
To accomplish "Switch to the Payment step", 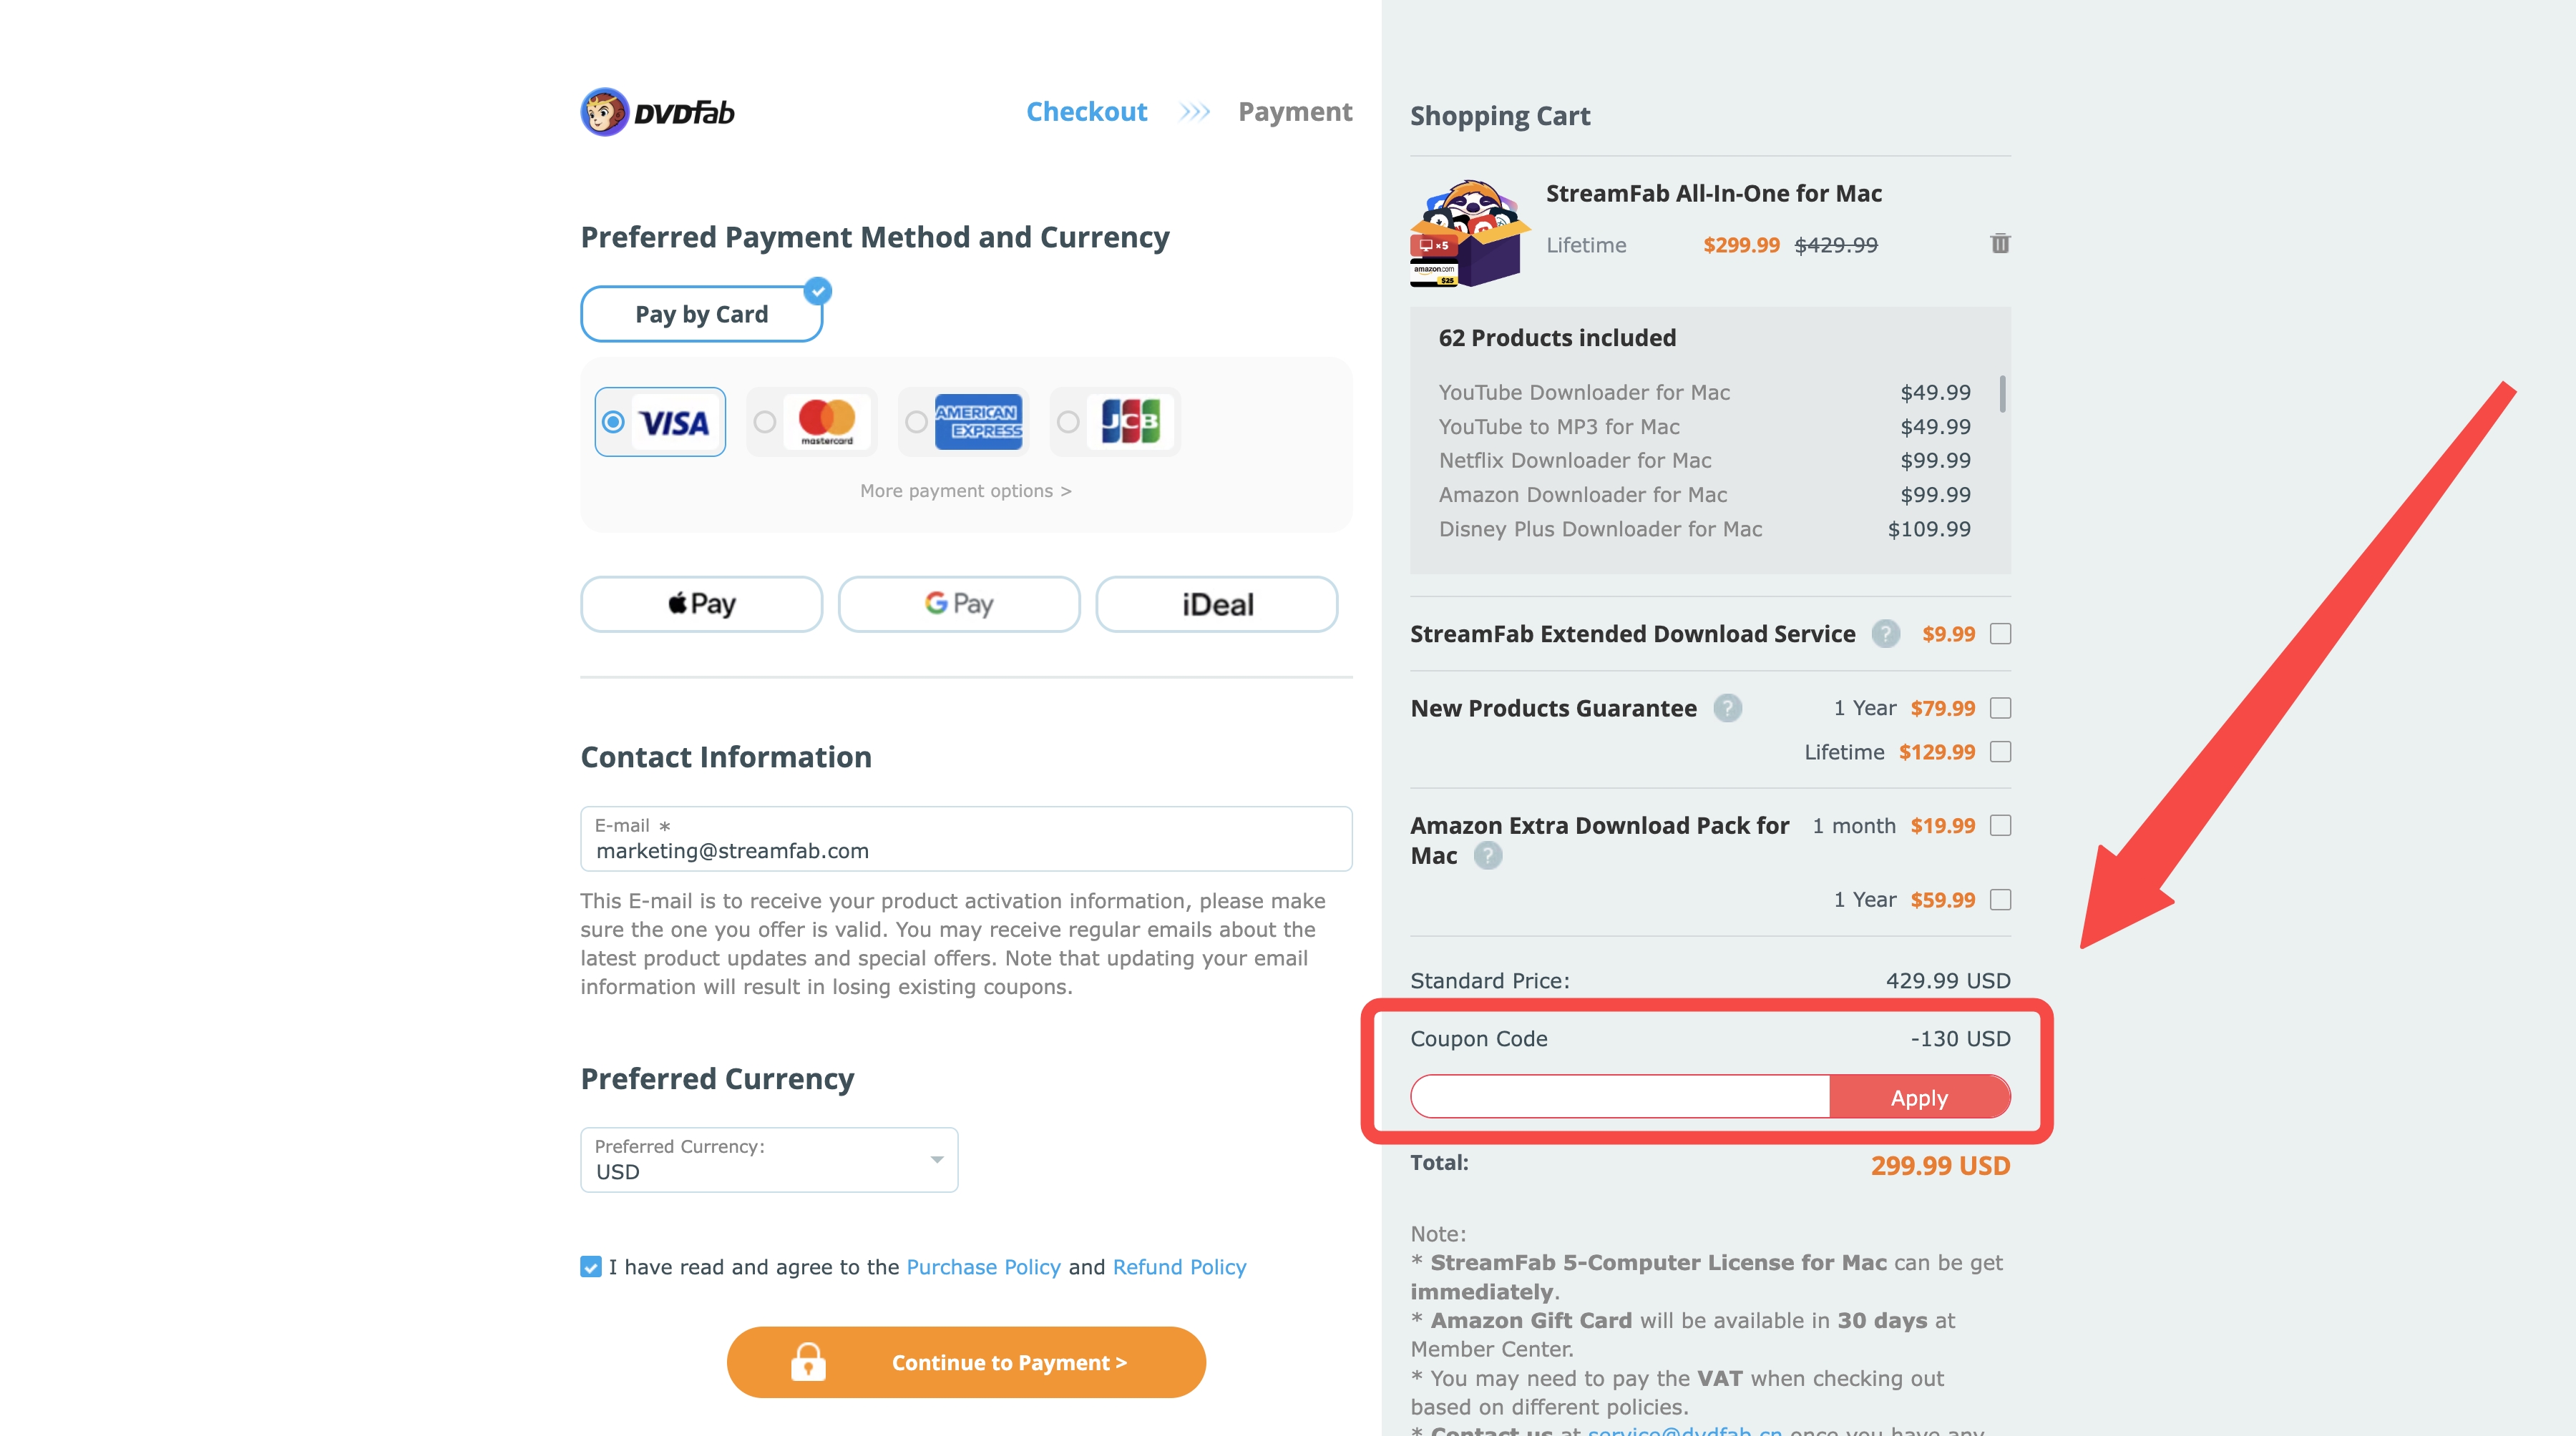I will (1295, 111).
